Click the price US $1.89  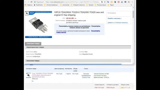70,18
